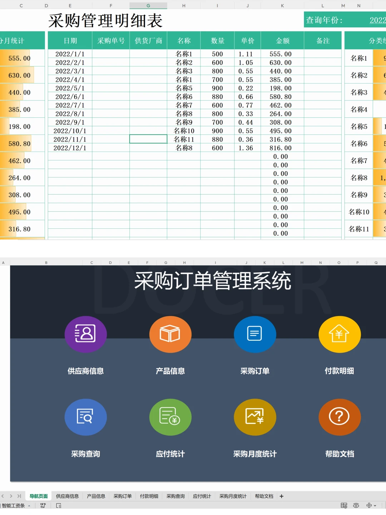Open 采购订单 via the blue document icon
This screenshot has width=386, height=515.
pyautogui.click(x=255, y=334)
